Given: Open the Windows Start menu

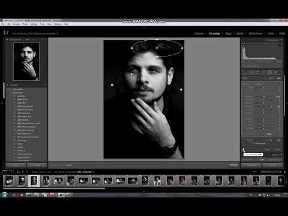Looking at the screenshot, I should (x=4, y=194).
